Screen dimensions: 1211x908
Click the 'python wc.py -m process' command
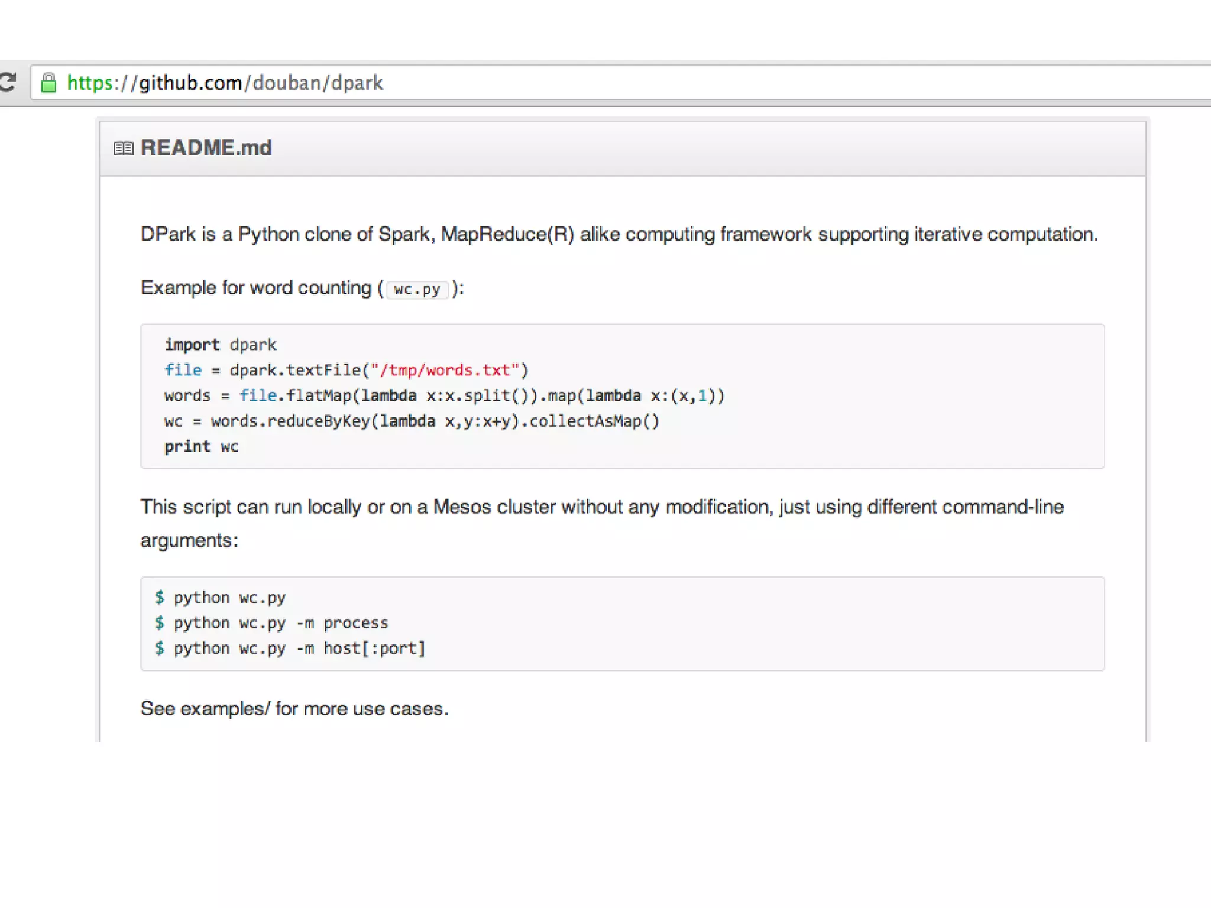tap(280, 622)
